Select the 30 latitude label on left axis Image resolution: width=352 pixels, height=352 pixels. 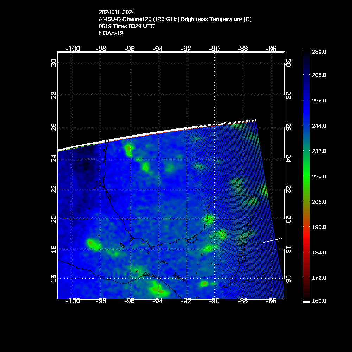coord(54,63)
